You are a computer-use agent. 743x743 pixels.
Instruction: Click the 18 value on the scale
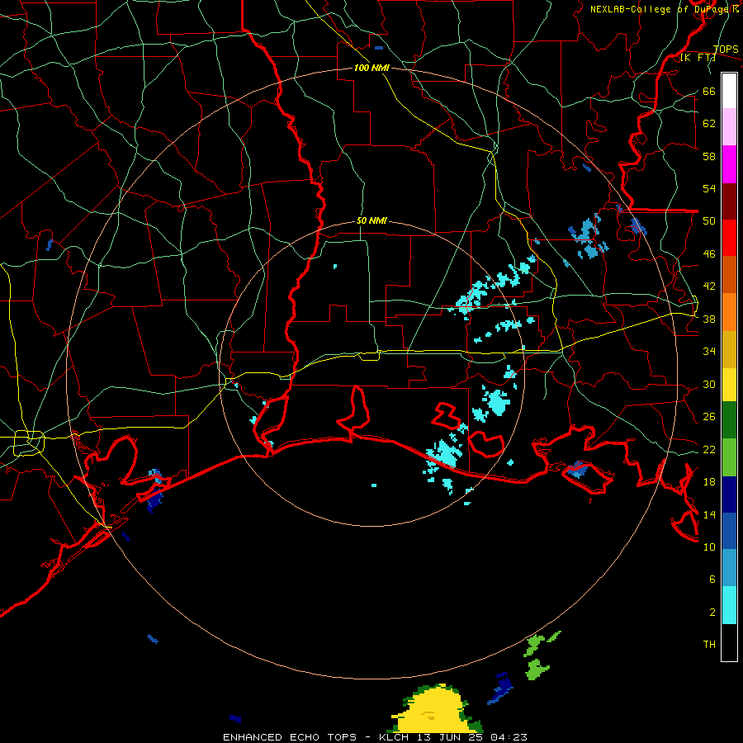(709, 482)
